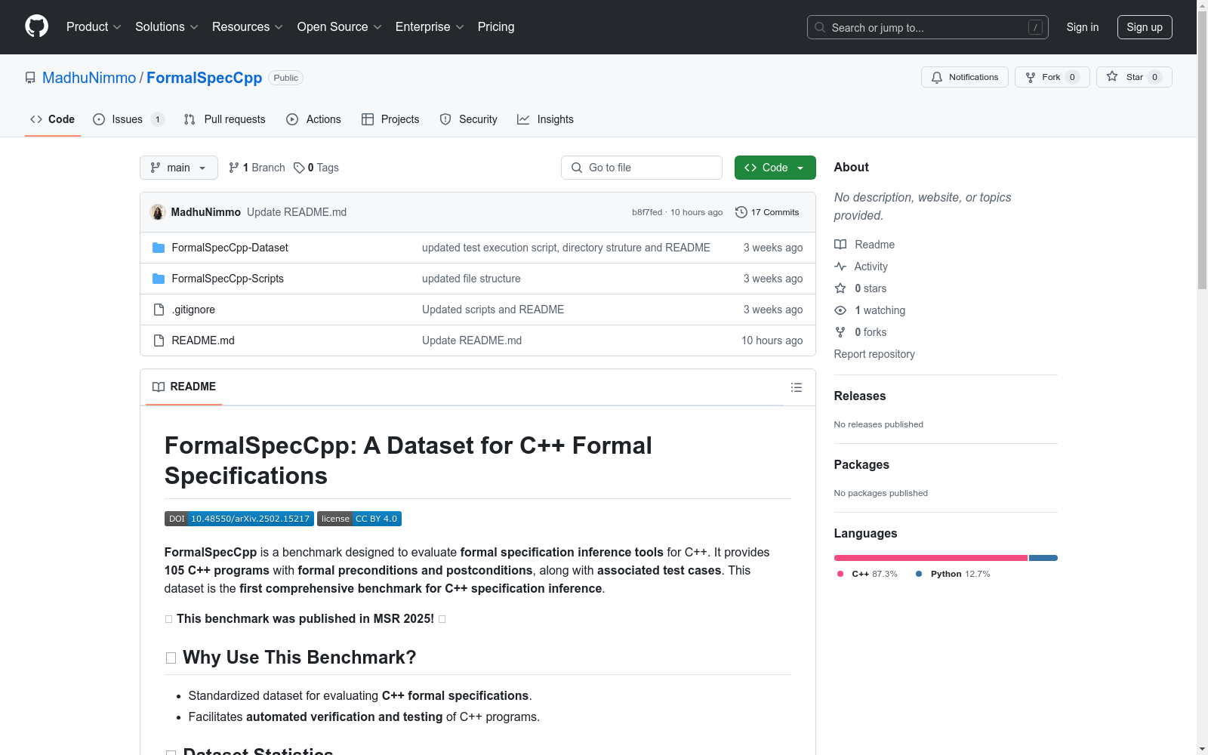The height and width of the screenshot is (755, 1208).
Task: Switch to the Code tab
Action: pyautogui.click(x=53, y=119)
